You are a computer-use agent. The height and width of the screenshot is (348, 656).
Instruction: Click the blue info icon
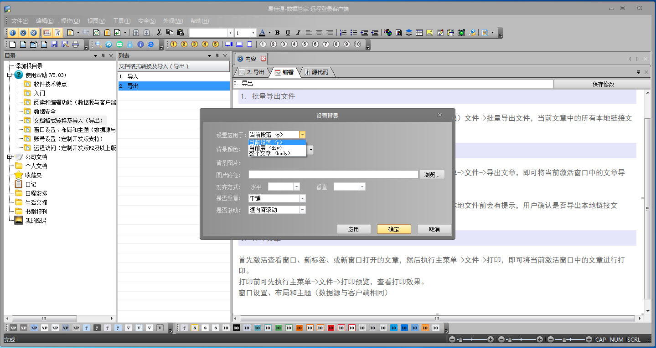coord(140,45)
